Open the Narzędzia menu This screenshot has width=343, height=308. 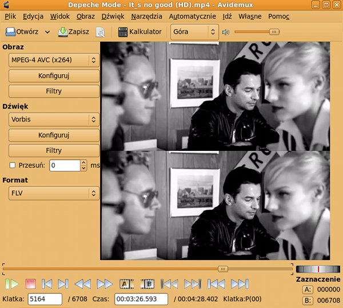(146, 17)
